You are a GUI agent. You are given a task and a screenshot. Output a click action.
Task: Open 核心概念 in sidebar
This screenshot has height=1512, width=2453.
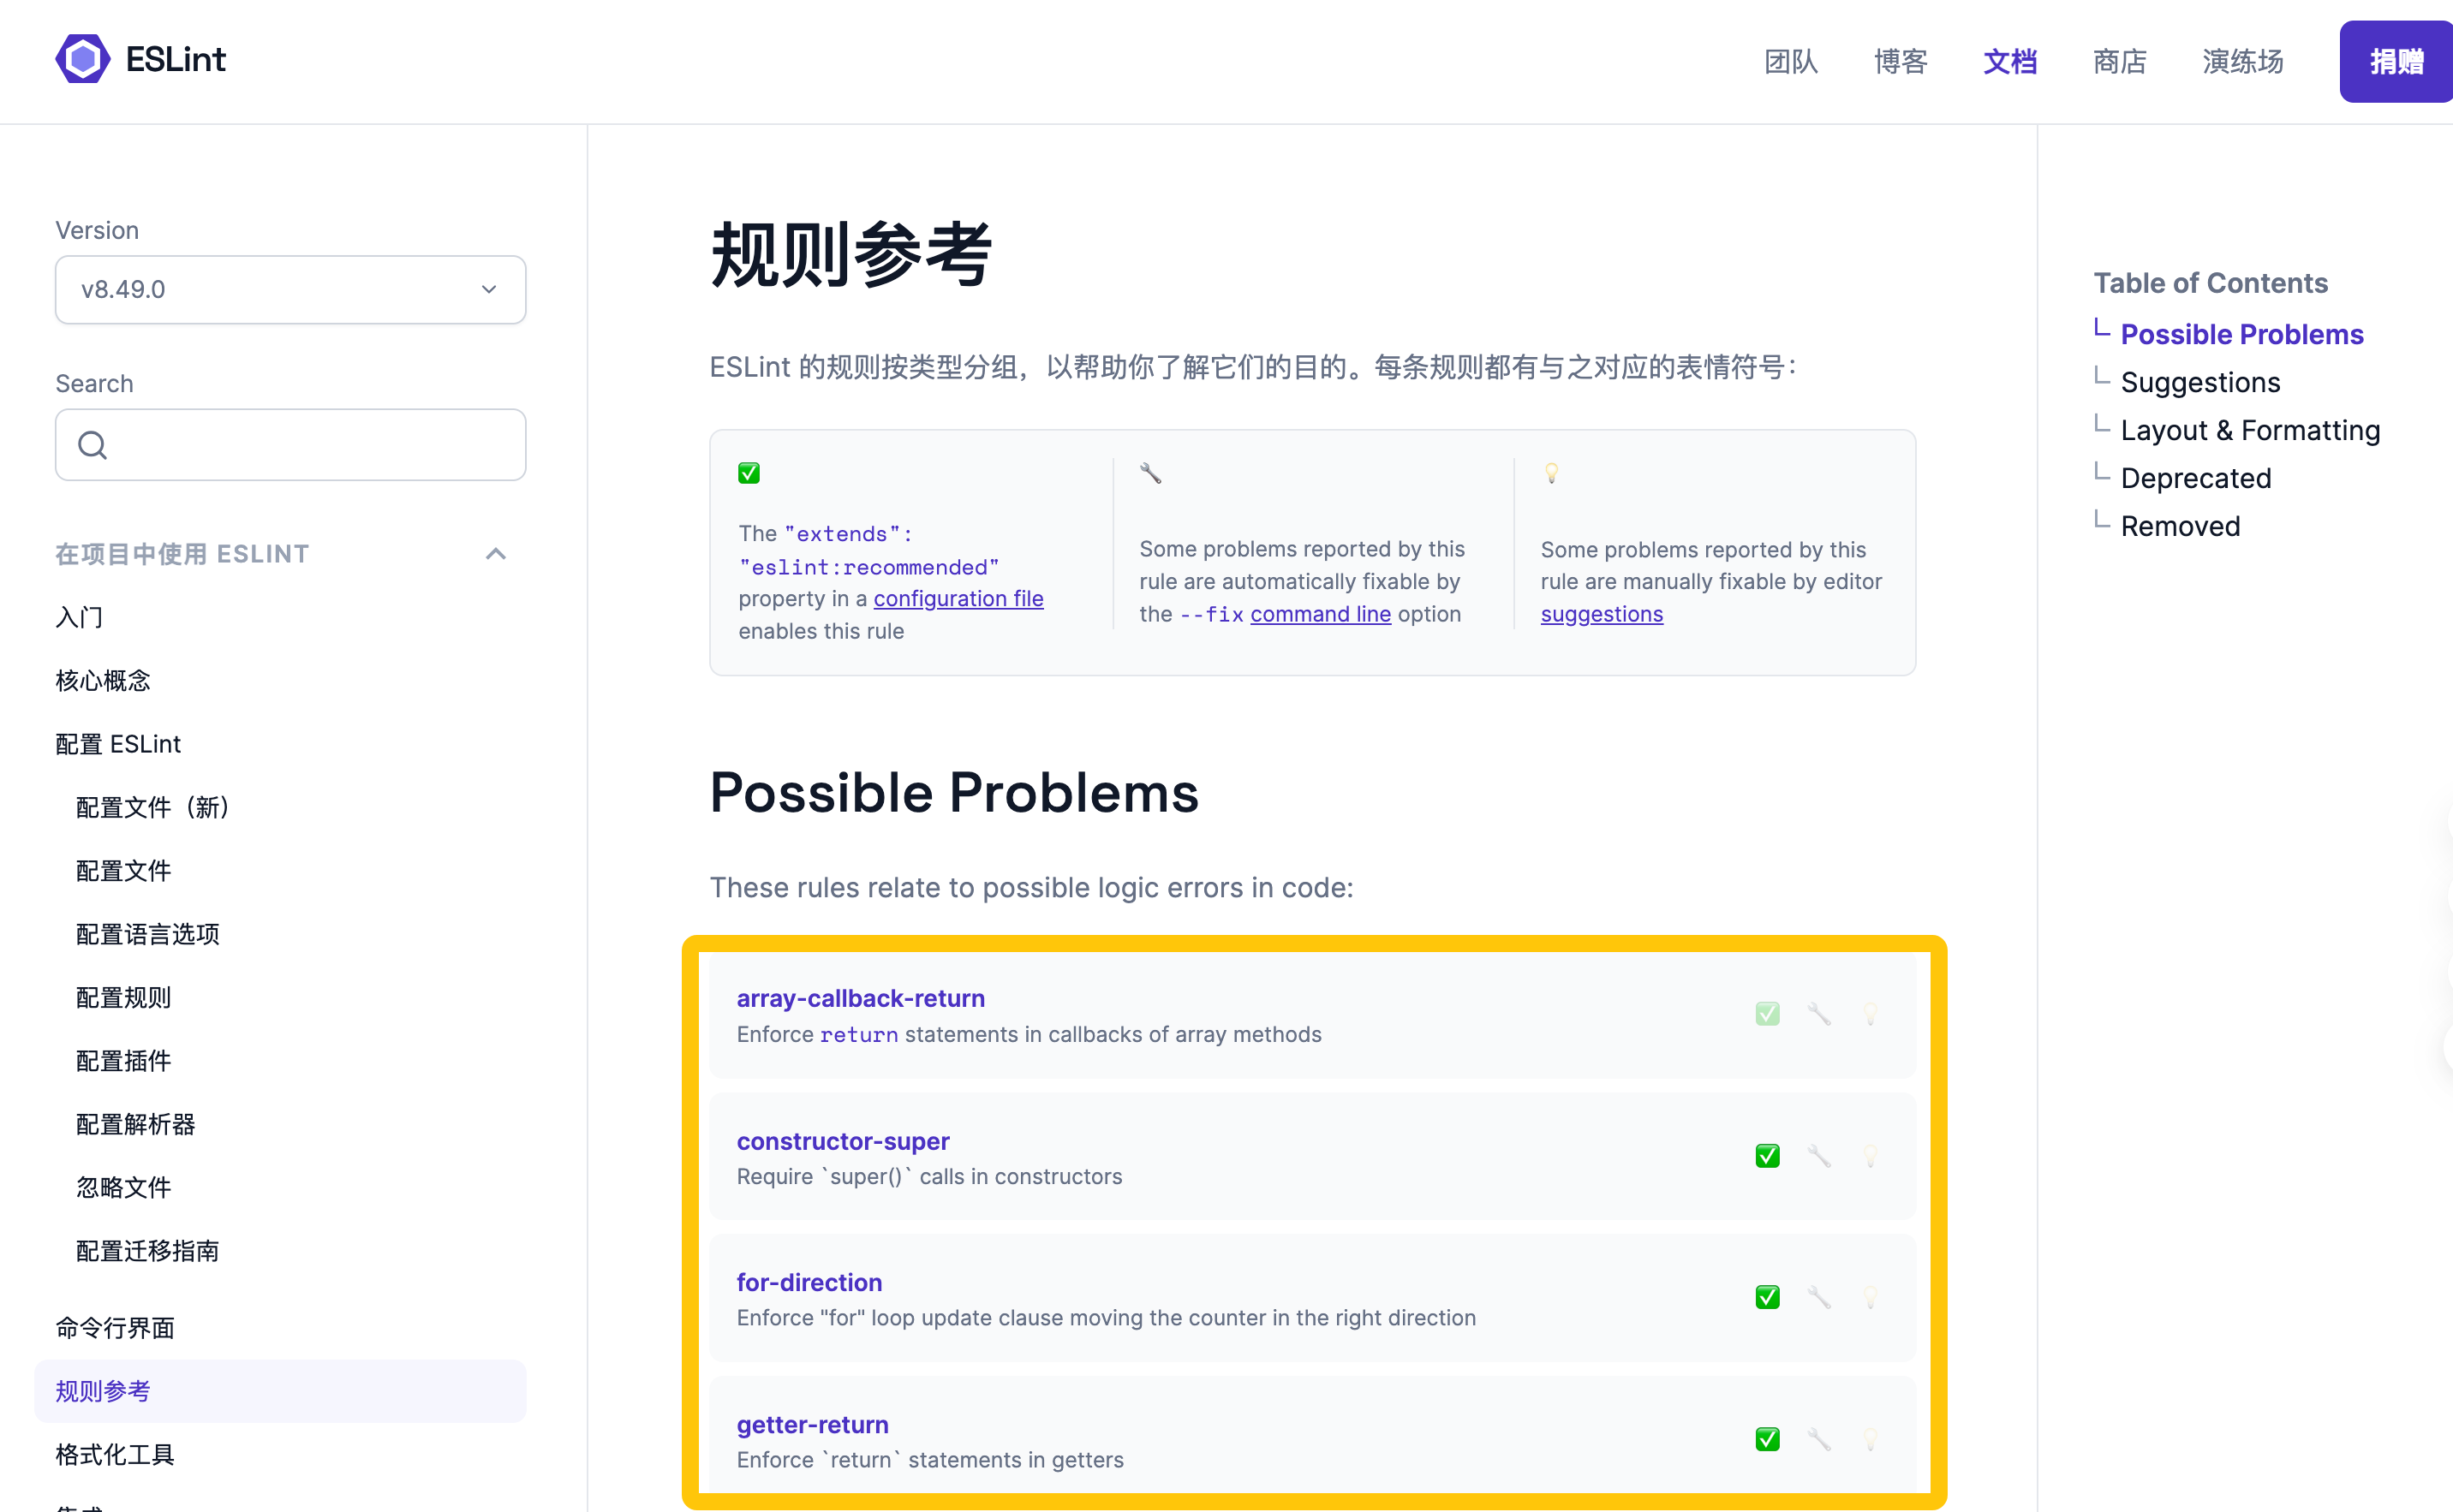(103, 681)
